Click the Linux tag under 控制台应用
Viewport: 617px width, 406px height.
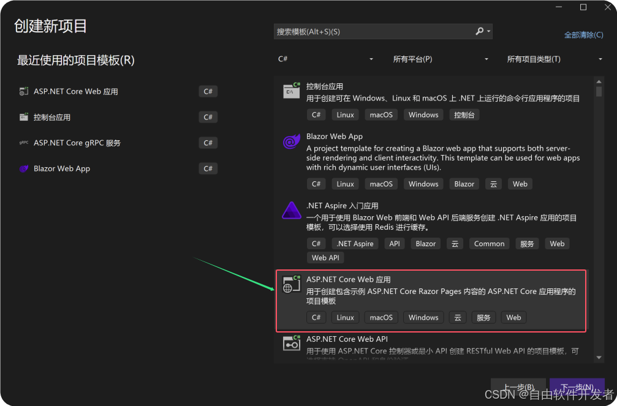click(345, 115)
